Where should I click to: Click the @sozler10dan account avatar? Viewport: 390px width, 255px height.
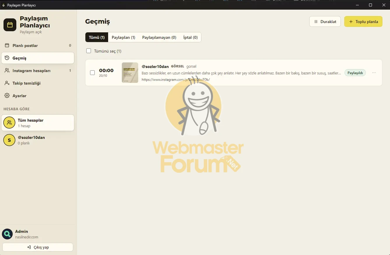(9, 140)
